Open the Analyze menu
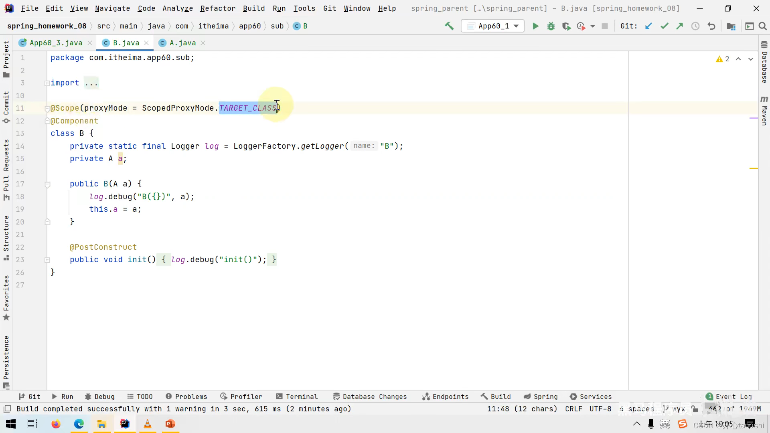The height and width of the screenshot is (433, 770). (178, 8)
